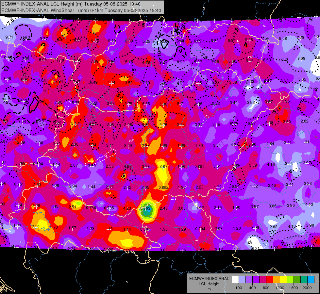Viewport: 320px width, 294px height.
Task: Click the orange legend swatch
Action: coord(277,280)
